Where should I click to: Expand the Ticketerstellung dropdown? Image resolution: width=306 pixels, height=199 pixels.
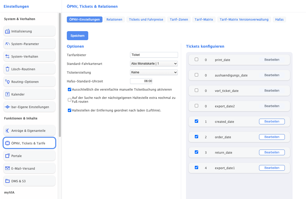click(154, 72)
